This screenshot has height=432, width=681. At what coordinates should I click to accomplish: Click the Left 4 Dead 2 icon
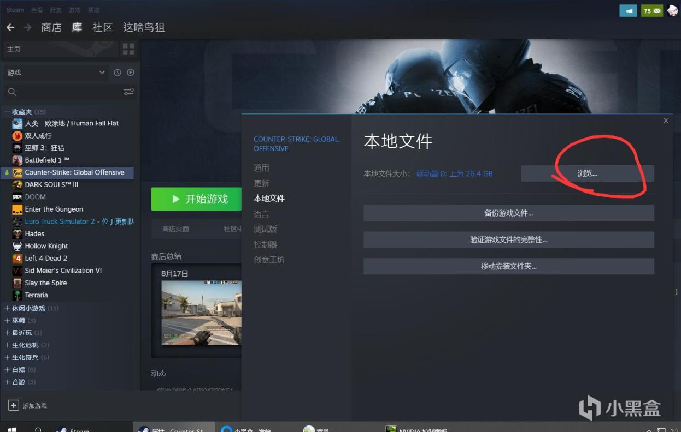[x=17, y=258]
